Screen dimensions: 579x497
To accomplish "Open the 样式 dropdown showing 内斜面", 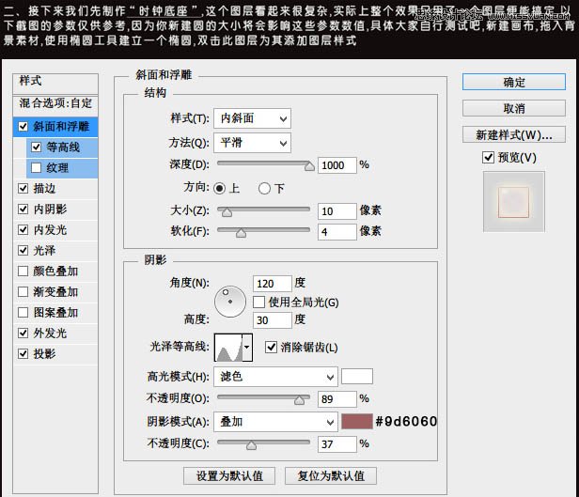I will [252, 118].
